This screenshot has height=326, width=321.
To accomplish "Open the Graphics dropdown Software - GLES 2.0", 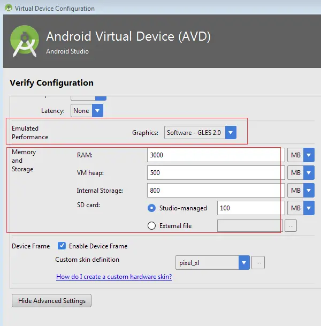I will click(x=200, y=132).
